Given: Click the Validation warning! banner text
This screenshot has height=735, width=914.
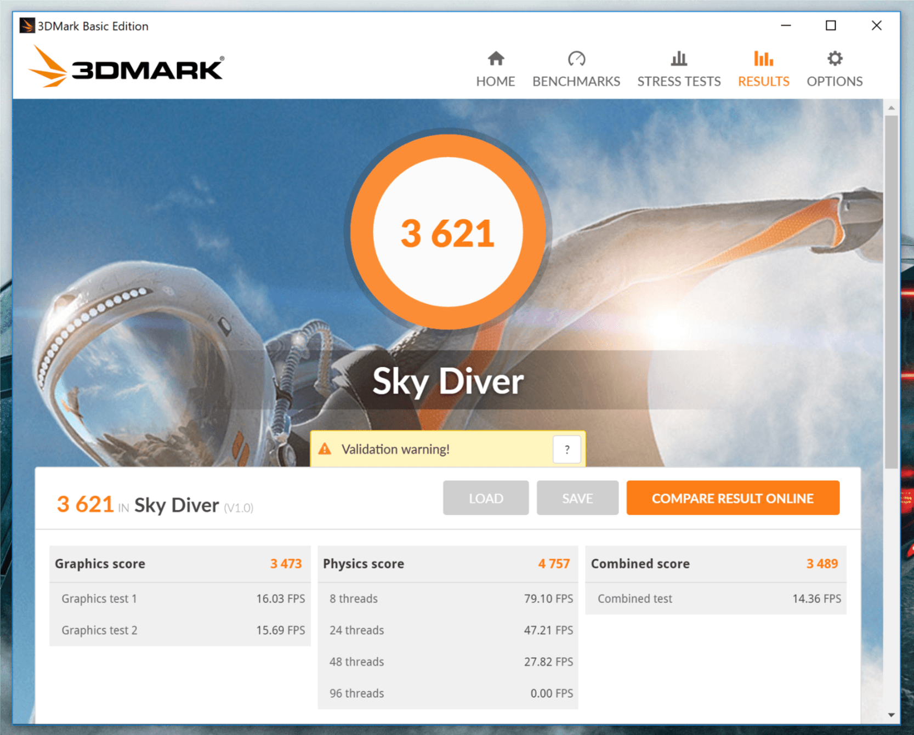Looking at the screenshot, I should pyautogui.click(x=395, y=449).
